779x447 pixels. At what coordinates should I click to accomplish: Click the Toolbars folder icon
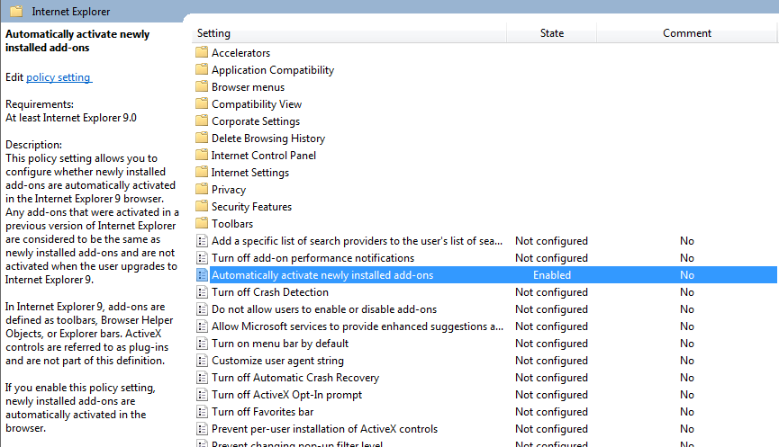(x=202, y=223)
